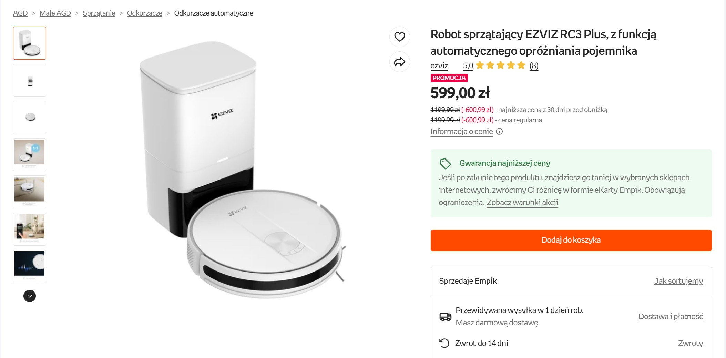Click the info icon beside Informacja o cenie
Image resolution: width=726 pixels, height=358 pixels.
(499, 131)
